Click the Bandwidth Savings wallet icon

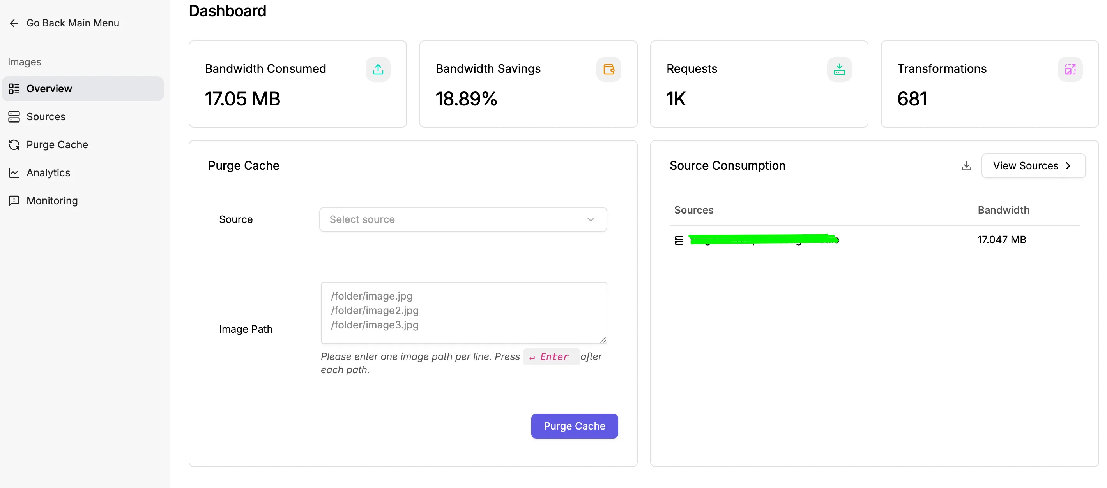click(x=608, y=69)
